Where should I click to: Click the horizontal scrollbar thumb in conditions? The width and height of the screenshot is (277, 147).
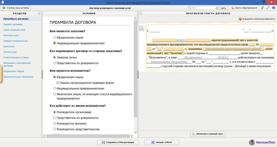[x=88, y=136]
